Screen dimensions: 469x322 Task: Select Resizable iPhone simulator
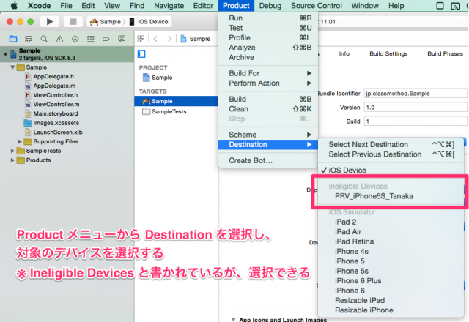coord(391,310)
